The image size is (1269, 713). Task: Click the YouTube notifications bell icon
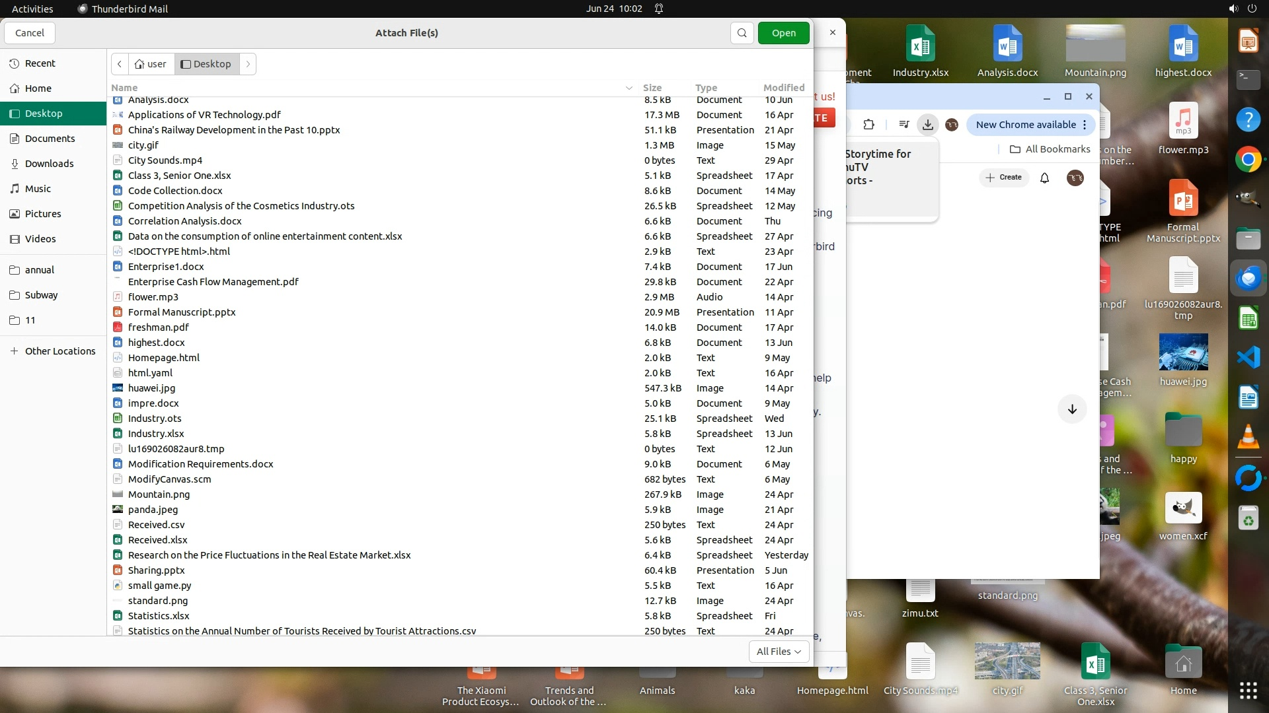[x=1045, y=178]
